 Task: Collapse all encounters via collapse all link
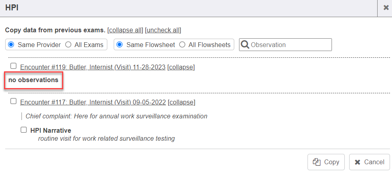click(125, 30)
